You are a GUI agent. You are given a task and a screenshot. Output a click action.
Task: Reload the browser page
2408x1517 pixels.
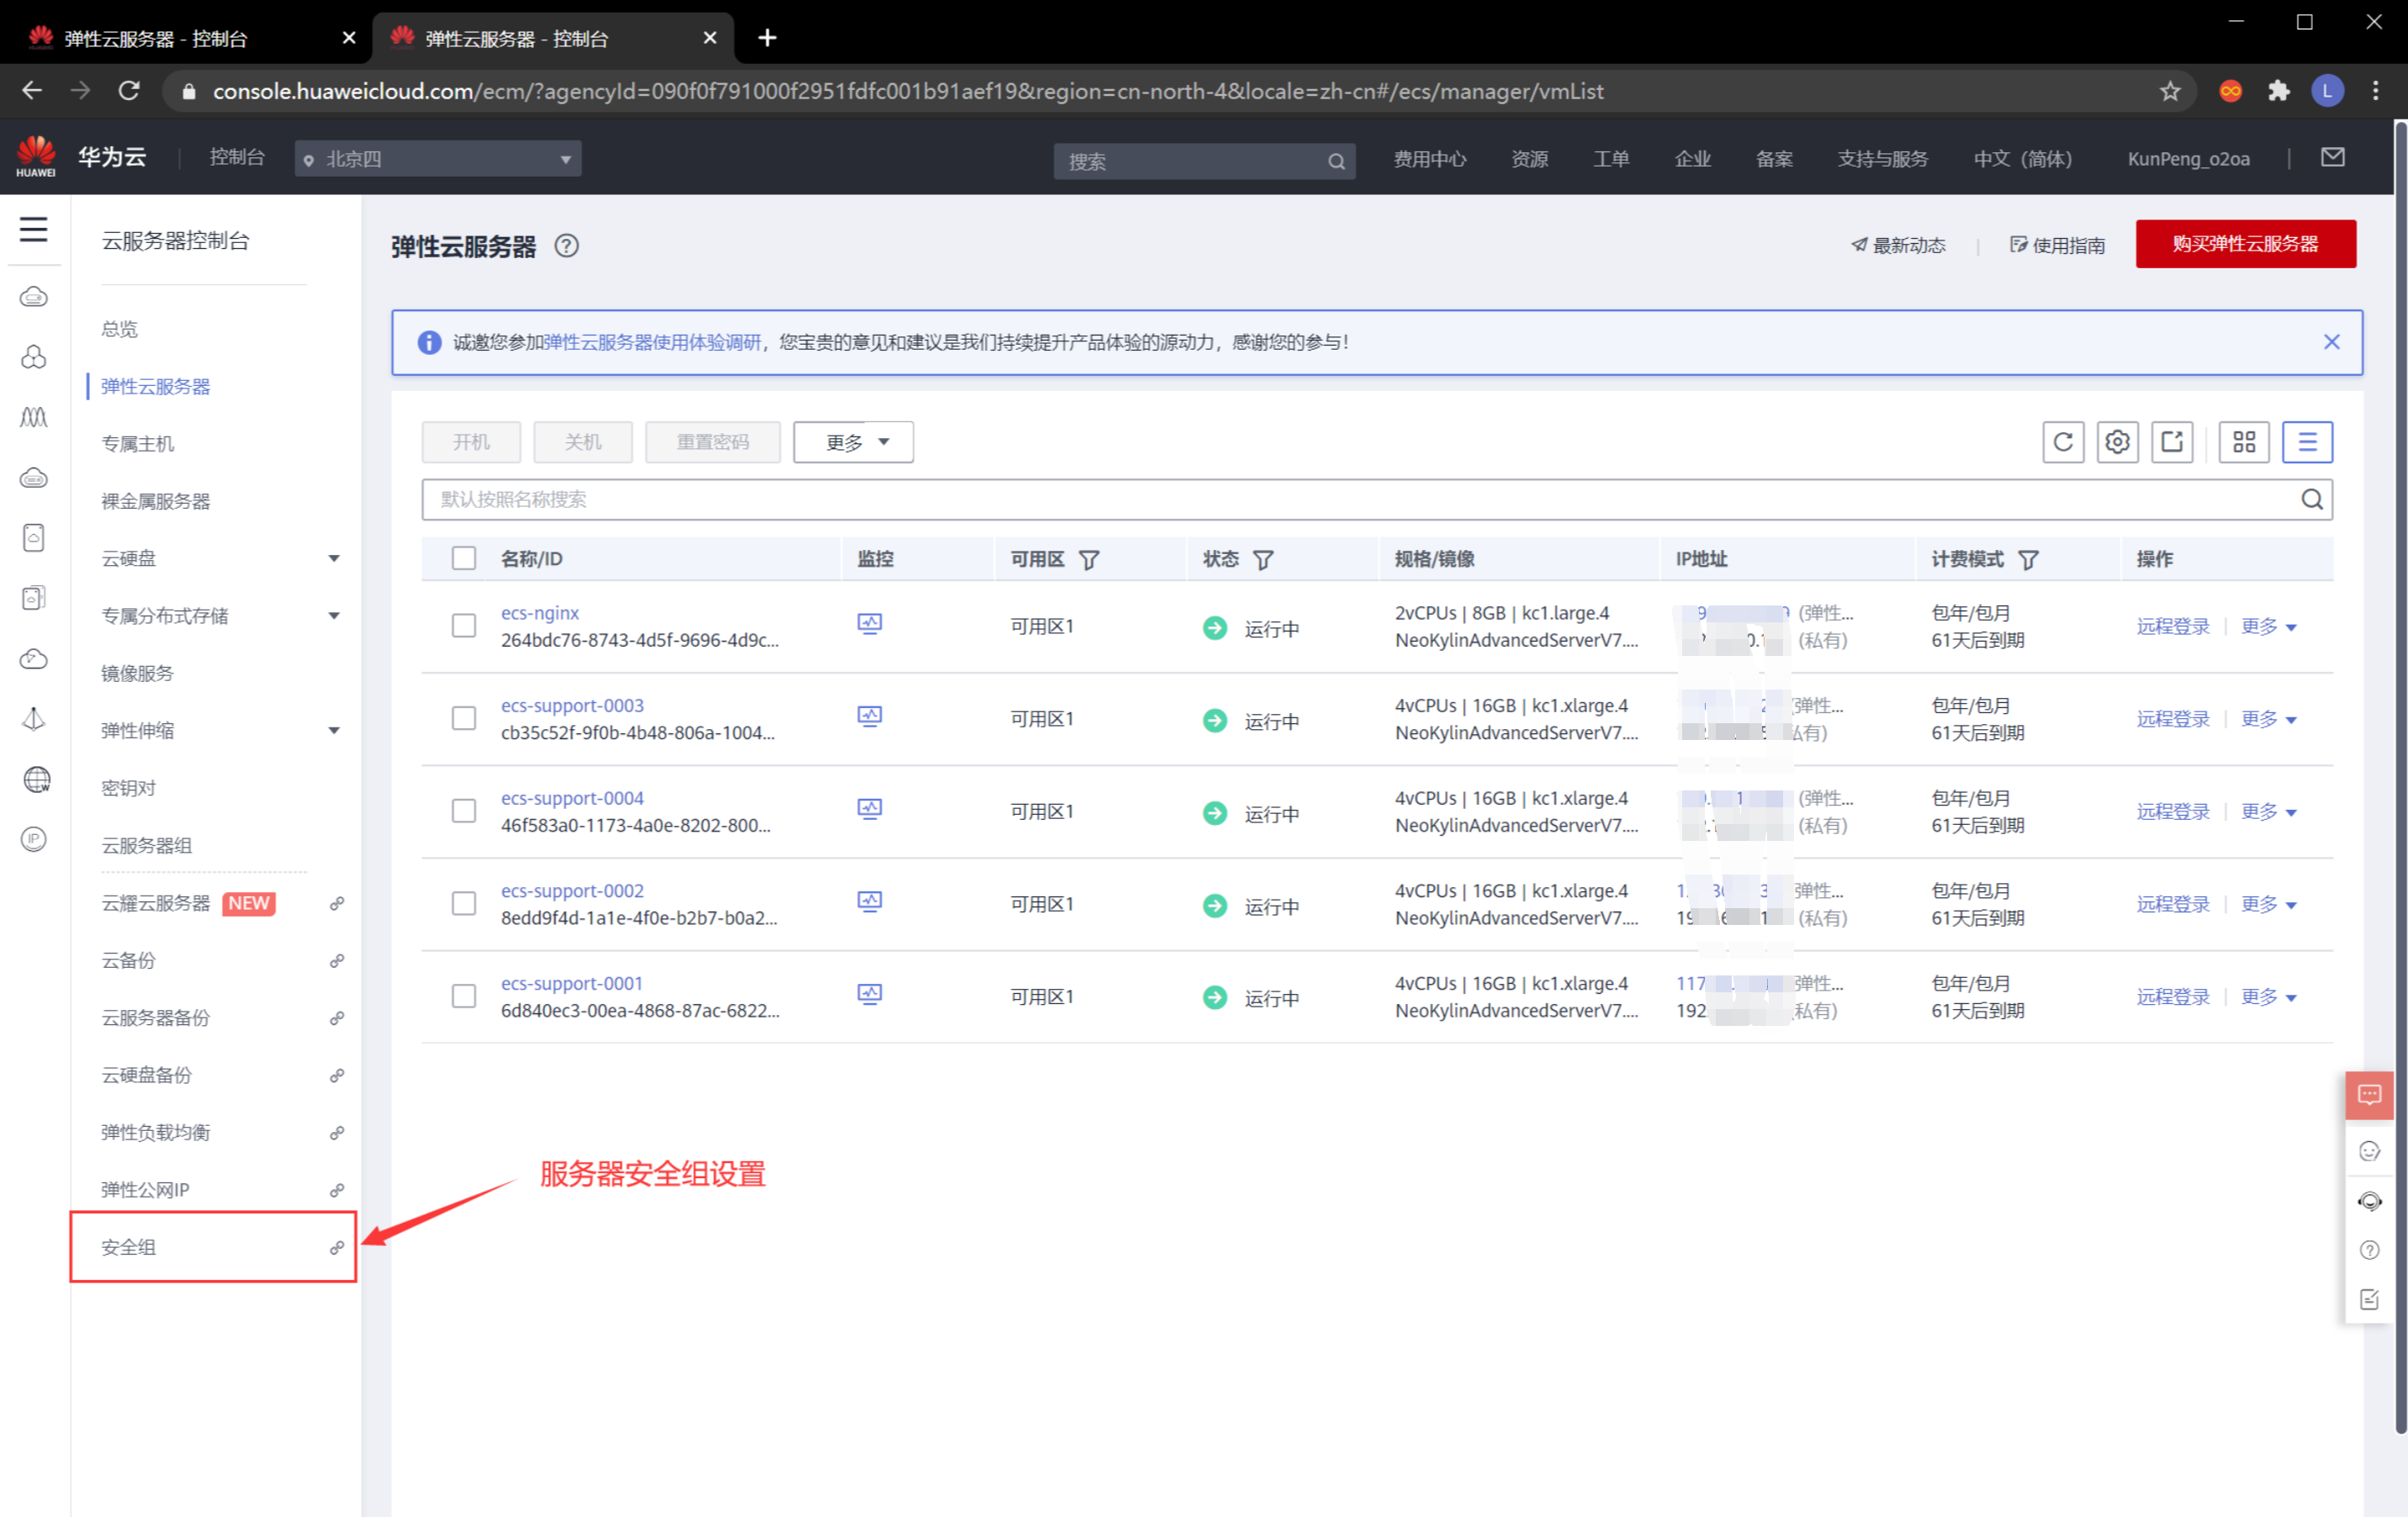[129, 91]
